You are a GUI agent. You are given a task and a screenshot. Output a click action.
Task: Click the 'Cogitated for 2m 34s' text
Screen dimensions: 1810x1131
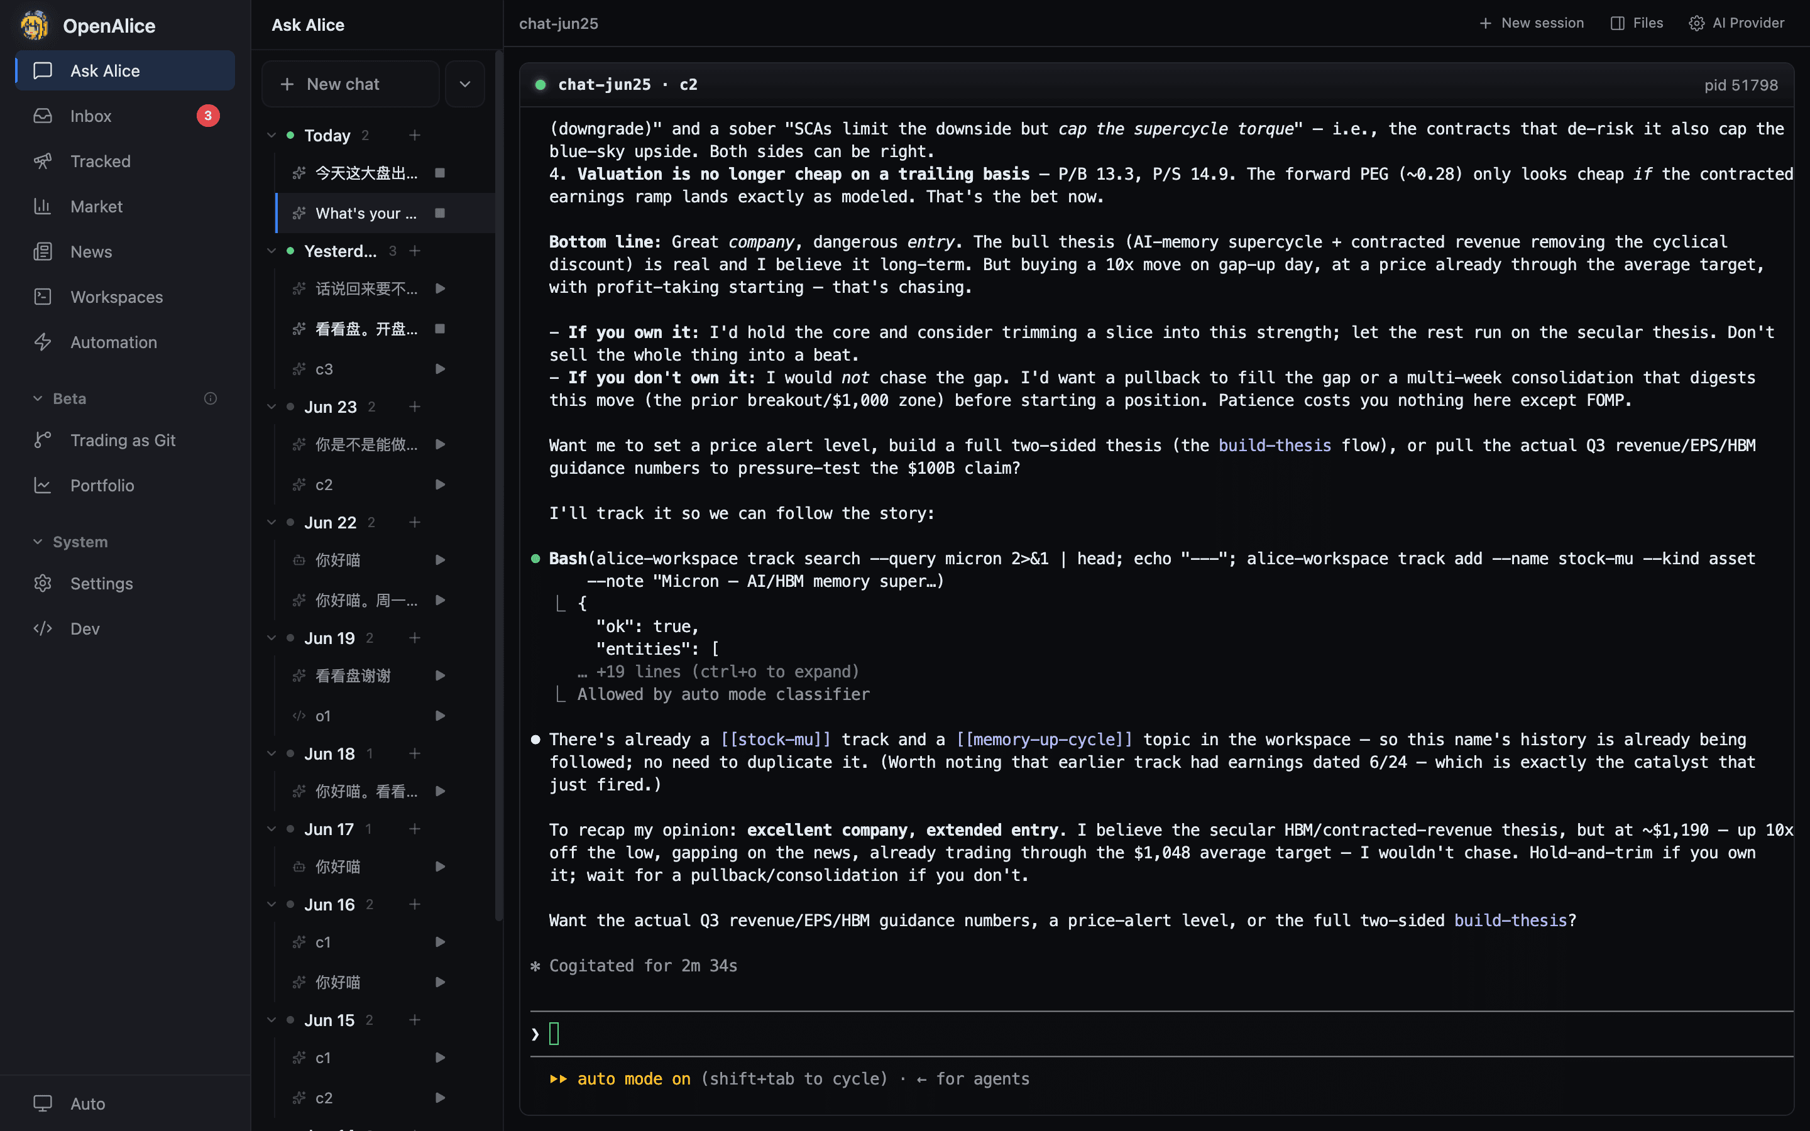[643, 966]
